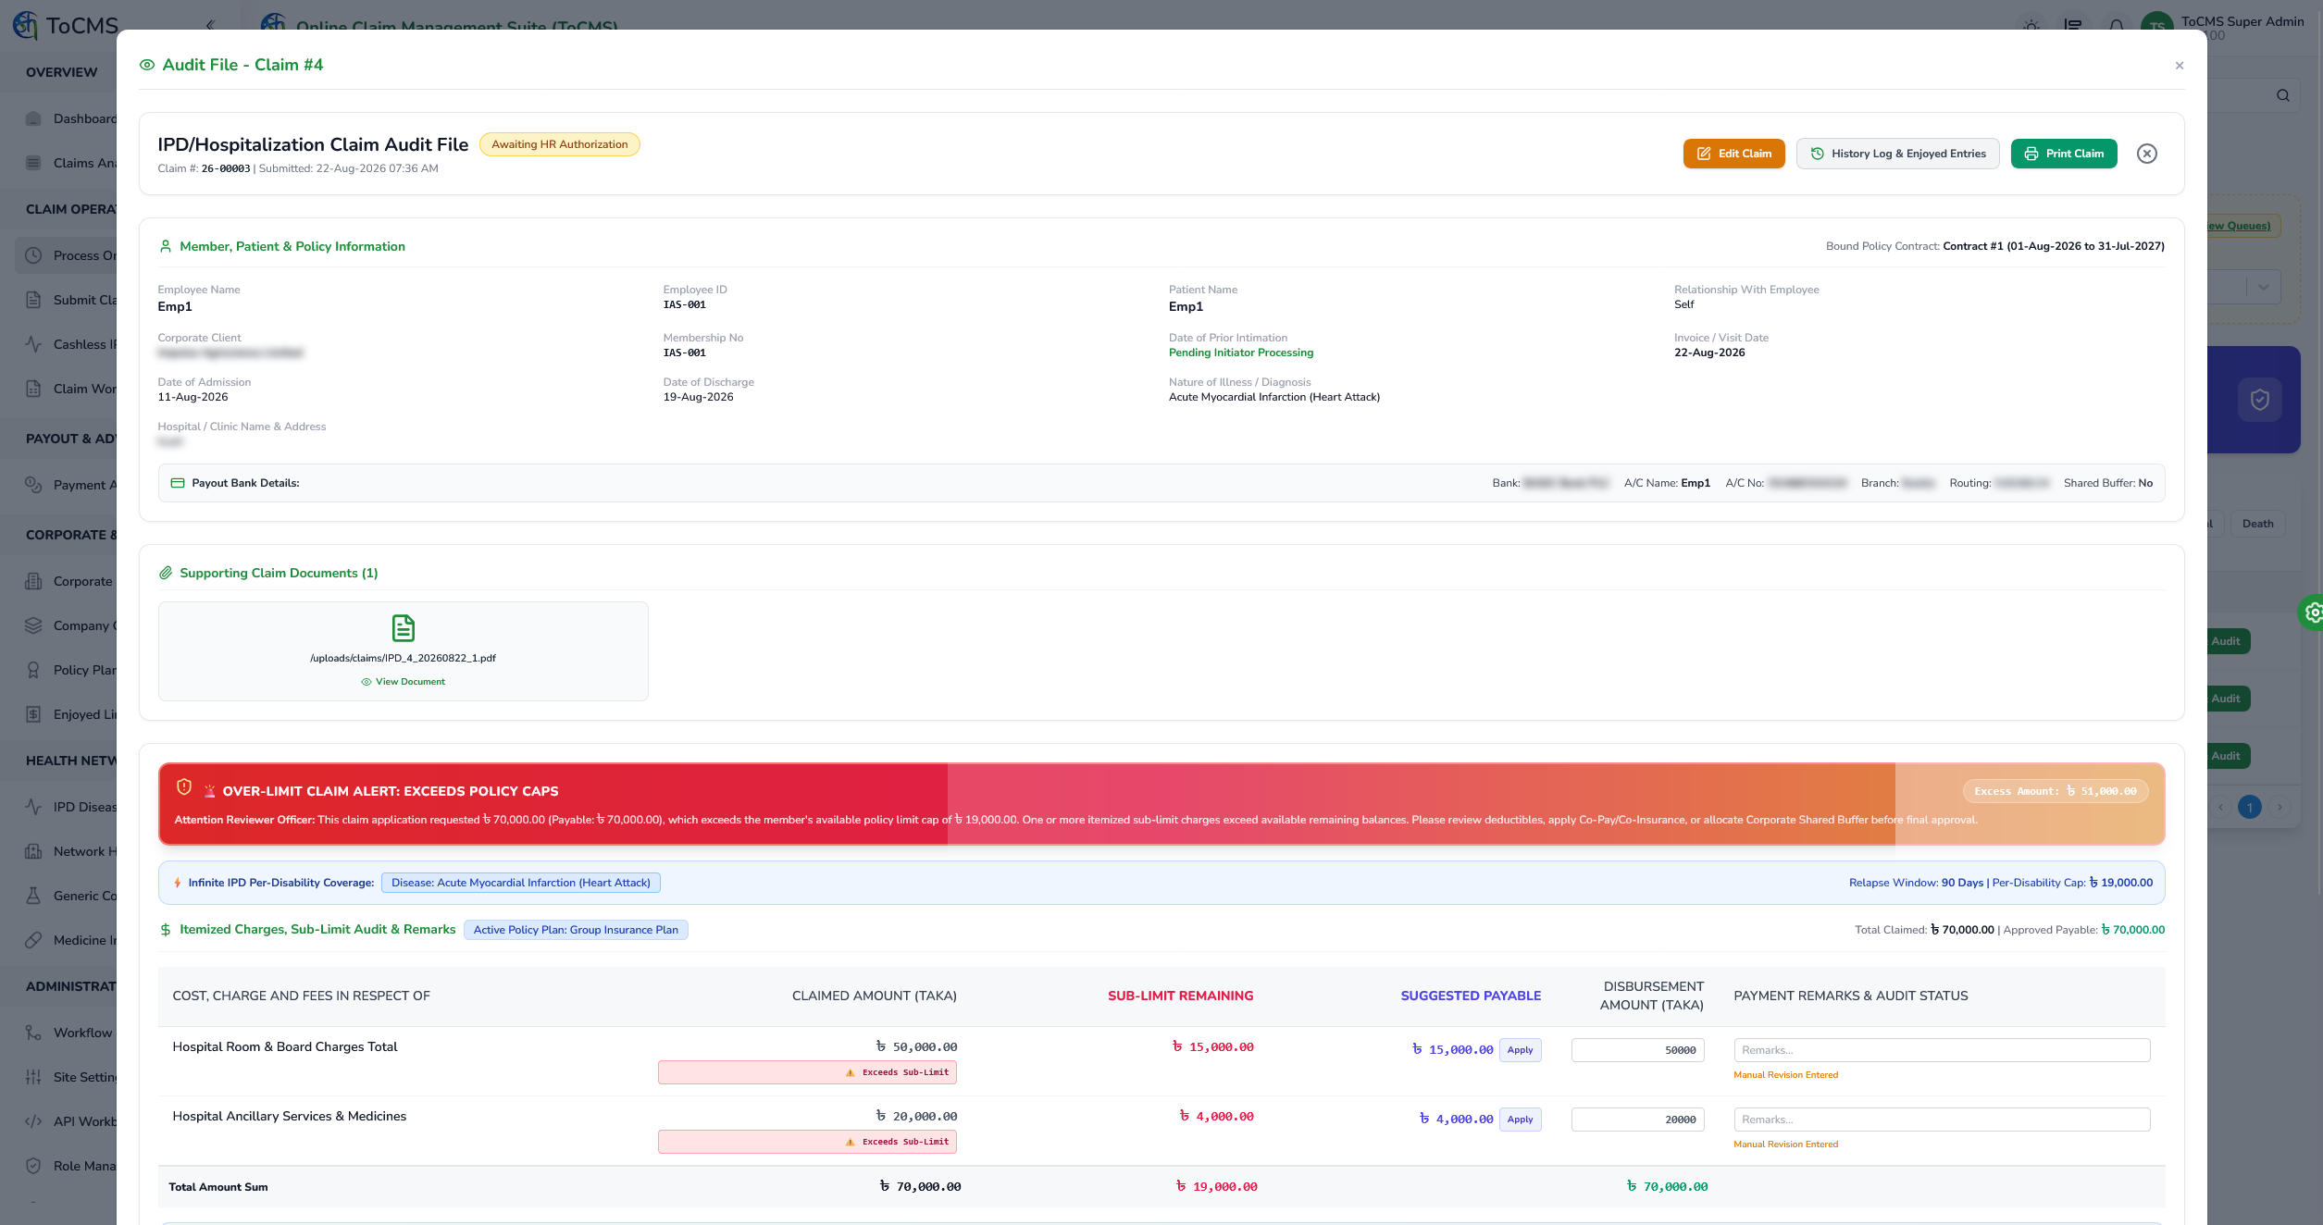Click the Acute Myocardial Infarction disease tag

pyautogui.click(x=520, y=883)
